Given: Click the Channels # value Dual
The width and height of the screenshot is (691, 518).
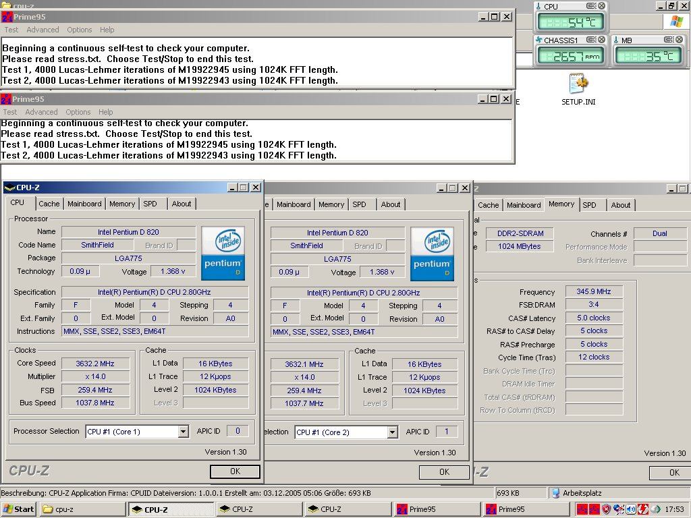Looking at the screenshot, I should pos(660,233).
